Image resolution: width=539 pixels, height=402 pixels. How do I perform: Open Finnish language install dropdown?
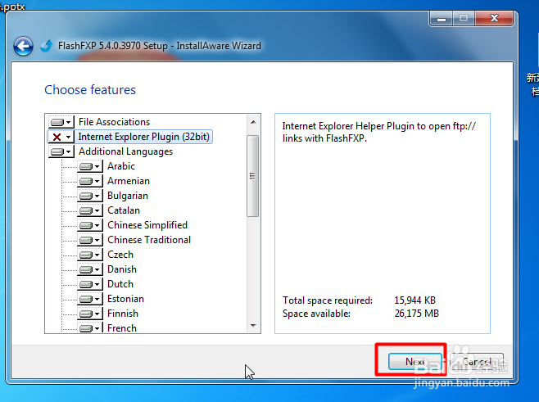[x=90, y=314]
